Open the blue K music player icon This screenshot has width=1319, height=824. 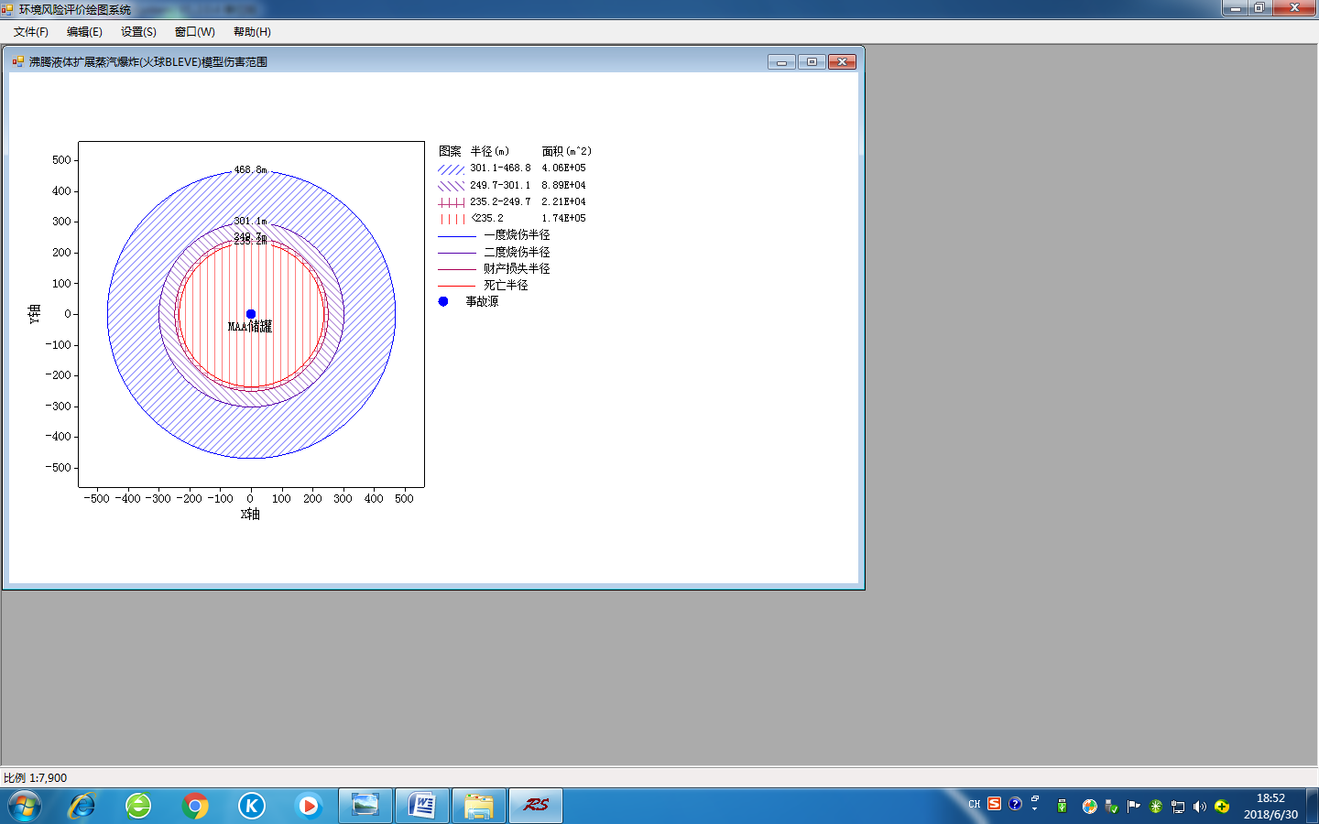click(252, 806)
